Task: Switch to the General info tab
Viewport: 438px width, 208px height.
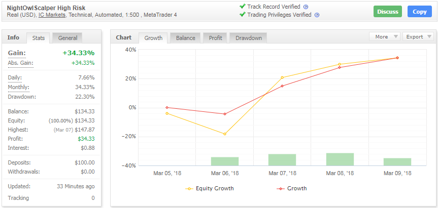Action: (x=68, y=38)
